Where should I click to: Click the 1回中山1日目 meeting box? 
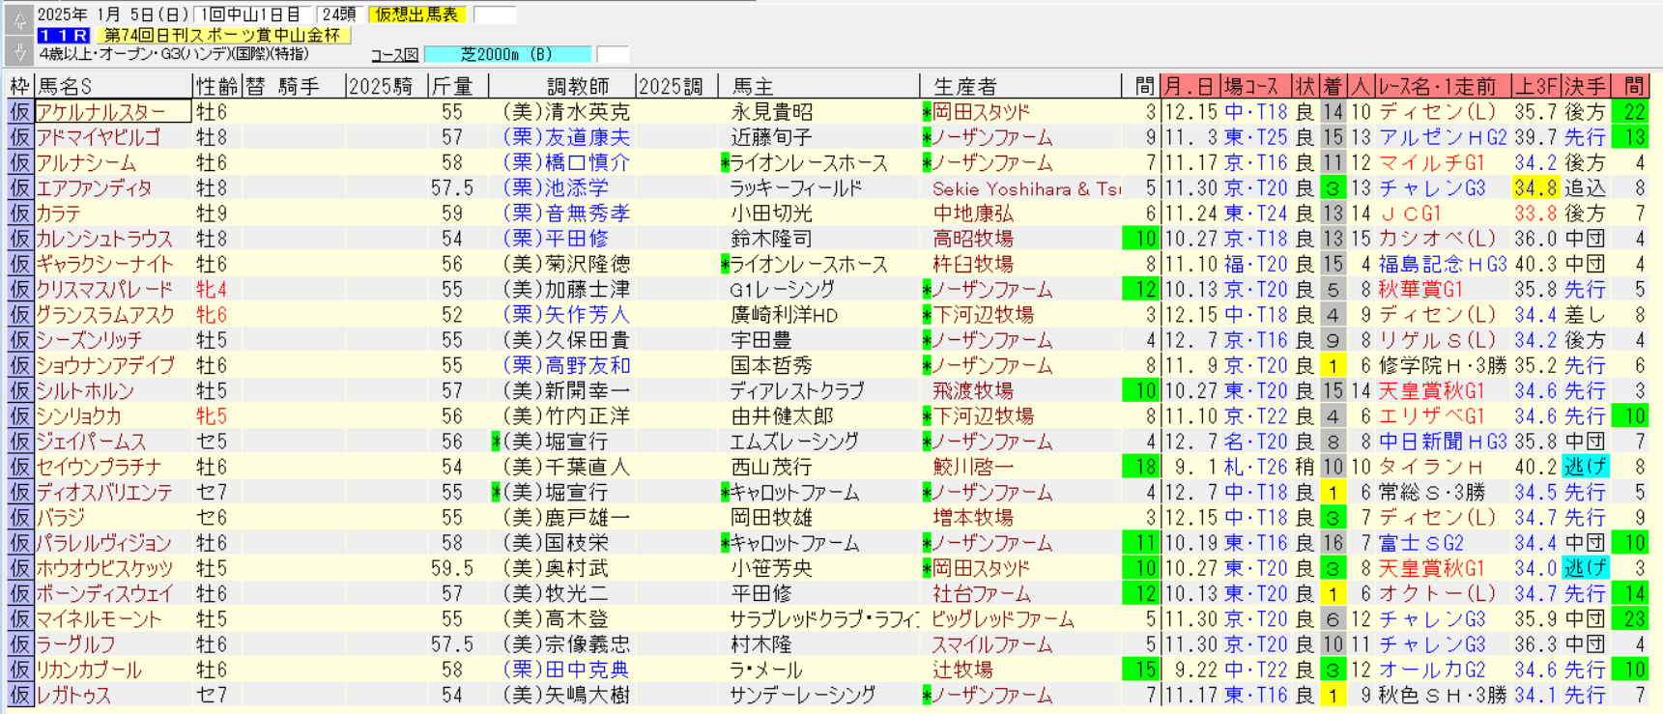coord(251,14)
